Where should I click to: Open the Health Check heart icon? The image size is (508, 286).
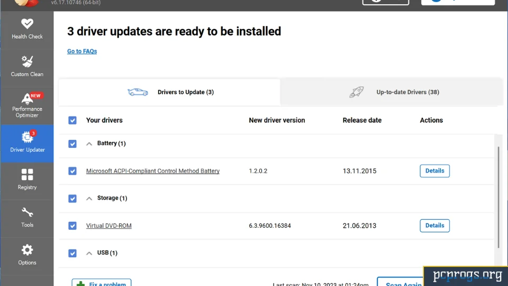[27, 24]
